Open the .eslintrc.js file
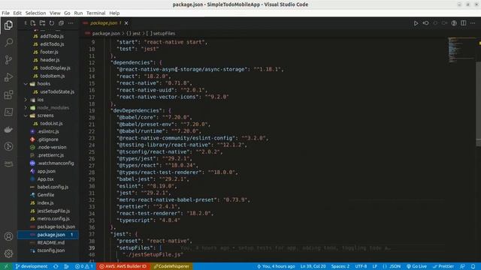Viewport: 481px width, 270px height. click(x=47, y=131)
